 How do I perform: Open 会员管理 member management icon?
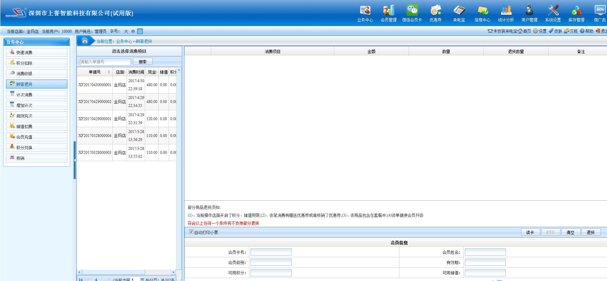(x=388, y=11)
